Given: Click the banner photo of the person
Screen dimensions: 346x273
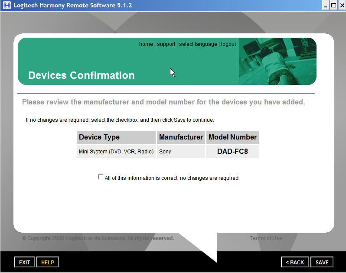Looking at the screenshot, I should coord(277,61).
